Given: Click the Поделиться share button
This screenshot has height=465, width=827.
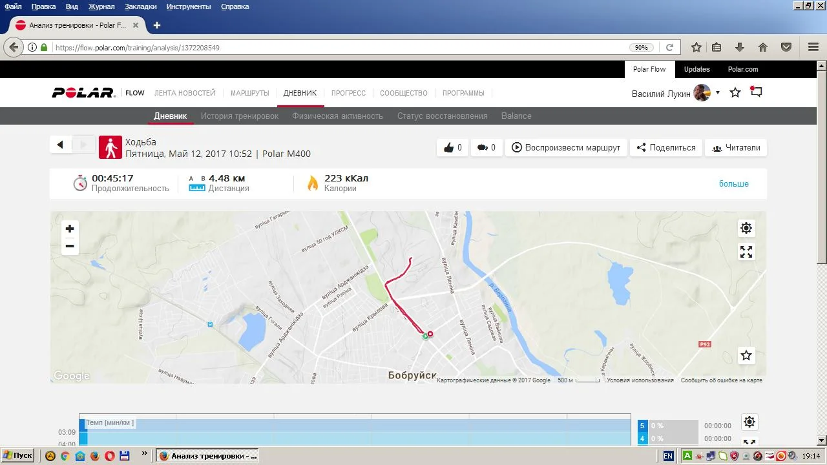Looking at the screenshot, I should tap(666, 147).
